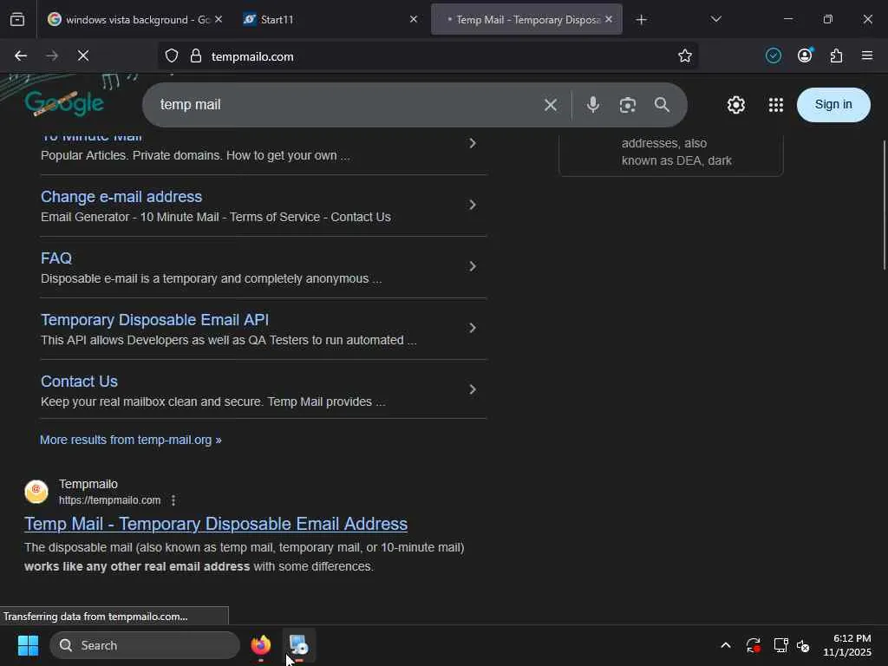Open the clock and date panel
Image resolution: width=888 pixels, height=666 pixels.
tap(846, 645)
